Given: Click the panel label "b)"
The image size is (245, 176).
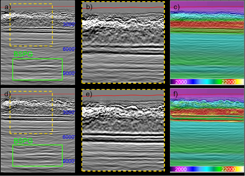Looking at the screenshot, I should click(x=89, y=7).
